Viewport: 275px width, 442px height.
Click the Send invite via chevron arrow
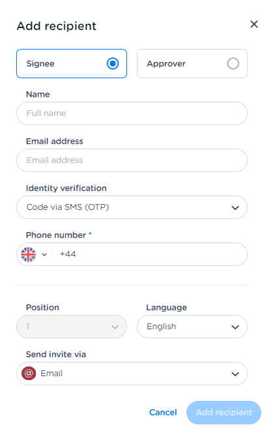point(235,374)
